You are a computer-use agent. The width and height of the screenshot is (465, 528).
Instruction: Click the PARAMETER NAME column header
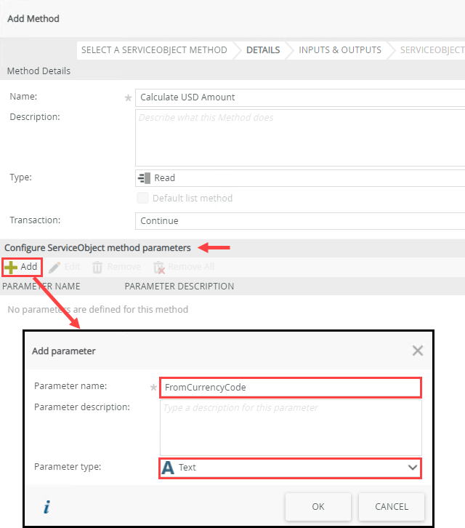tap(41, 287)
